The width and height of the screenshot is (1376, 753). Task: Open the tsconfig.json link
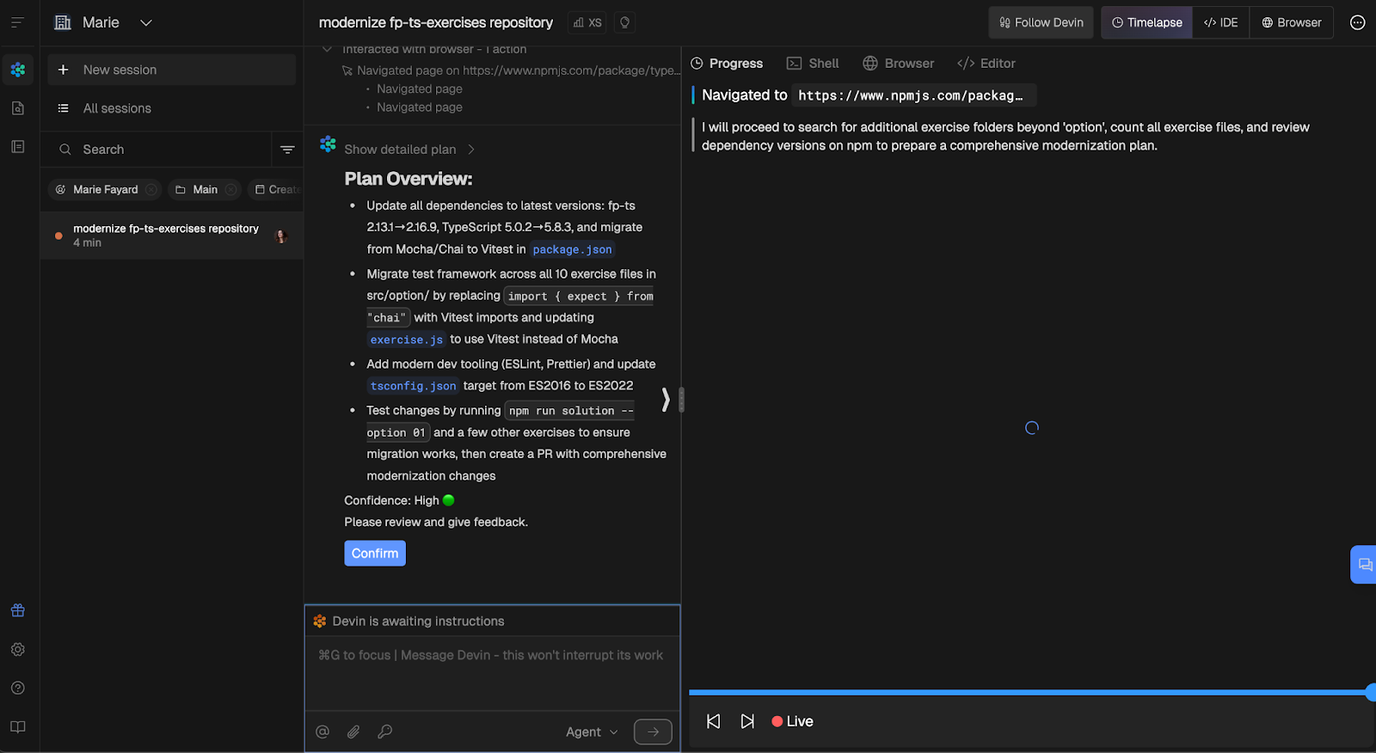[414, 386]
